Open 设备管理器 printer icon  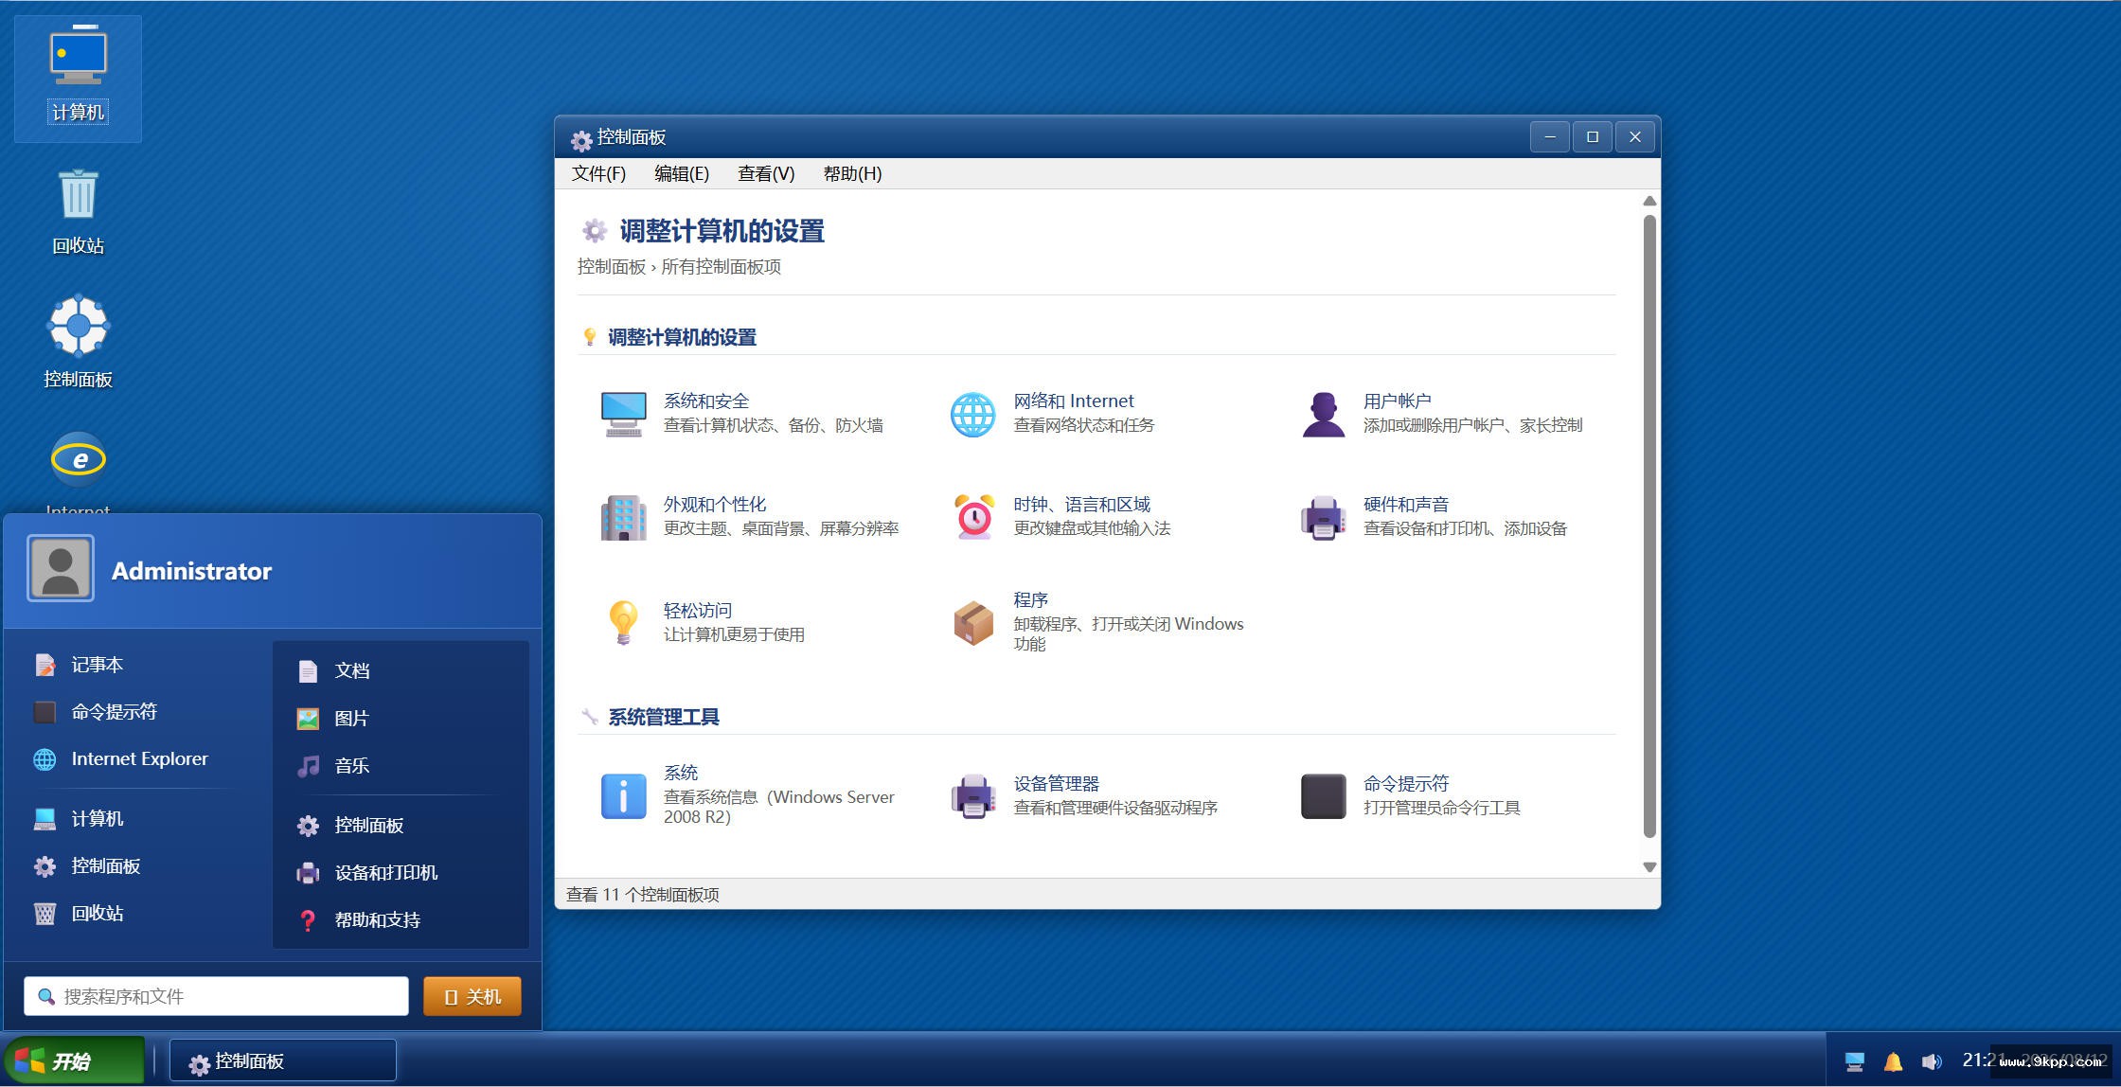[972, 795]
